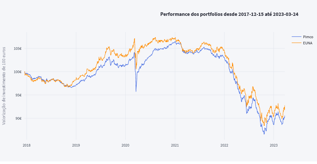Click Pimco line's lowest point in late 2022

coord(264,134)
